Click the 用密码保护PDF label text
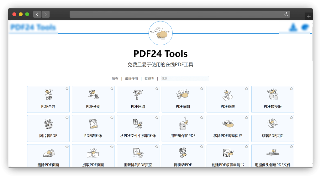The width and height of the screenshot is (321, 176). (183, 136)
